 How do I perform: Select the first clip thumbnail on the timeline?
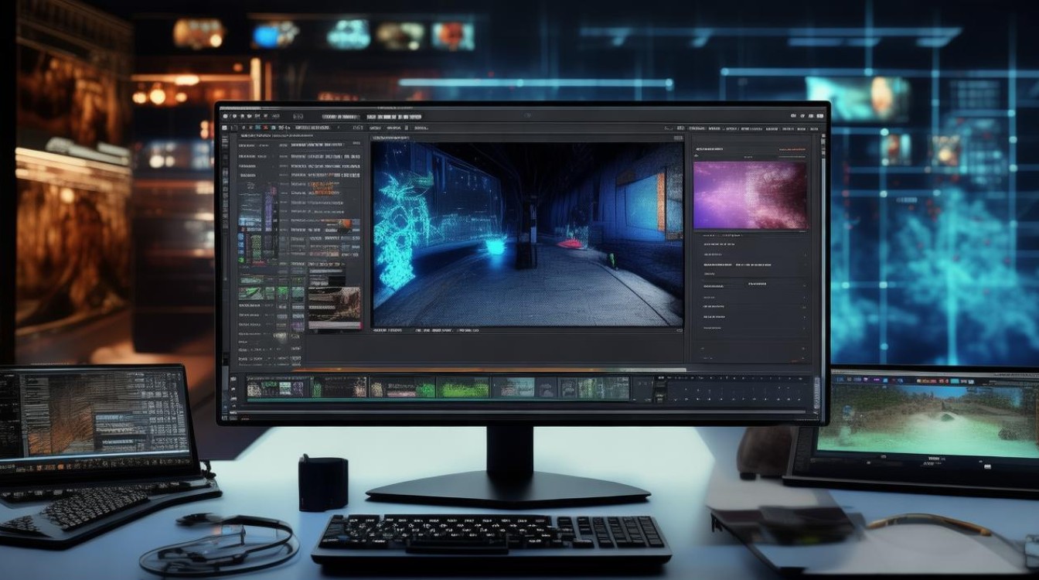[x=278, y=387]
